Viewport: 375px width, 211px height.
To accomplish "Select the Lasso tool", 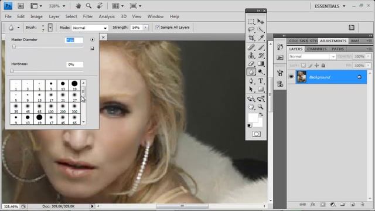I will [251, 30].
